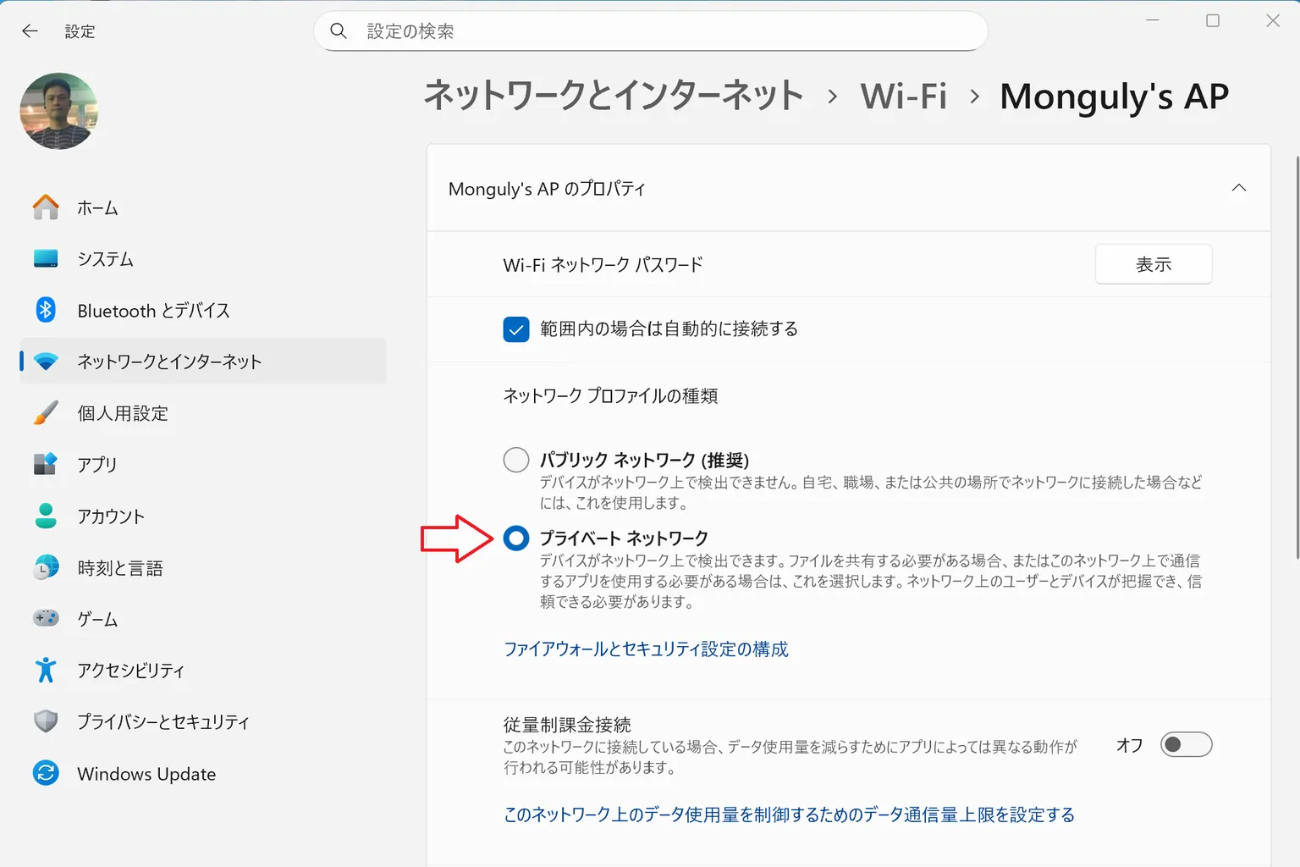
Task: Open the システム settings page
Action: click(x=203, y=259)
